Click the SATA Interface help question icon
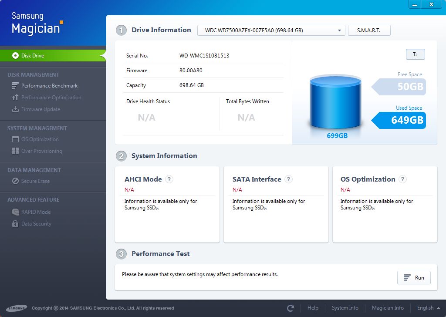 coord(288,179)
